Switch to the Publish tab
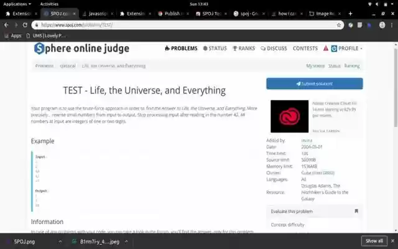 [x=173, y=14]
